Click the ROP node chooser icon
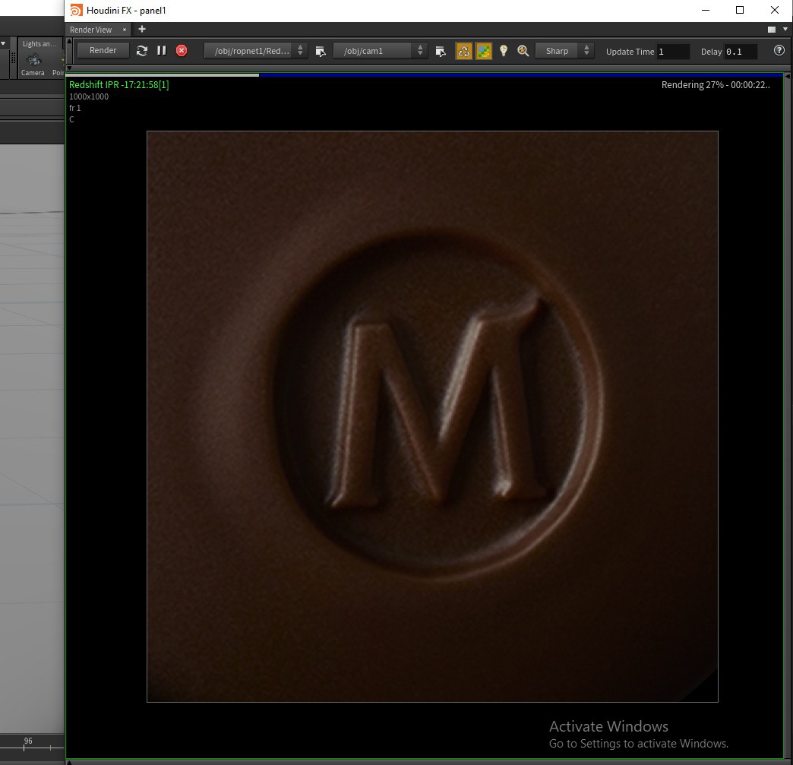 coord(321,51)
